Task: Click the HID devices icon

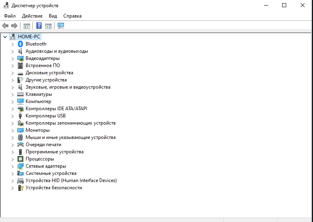Action: (x=20, y=180)
